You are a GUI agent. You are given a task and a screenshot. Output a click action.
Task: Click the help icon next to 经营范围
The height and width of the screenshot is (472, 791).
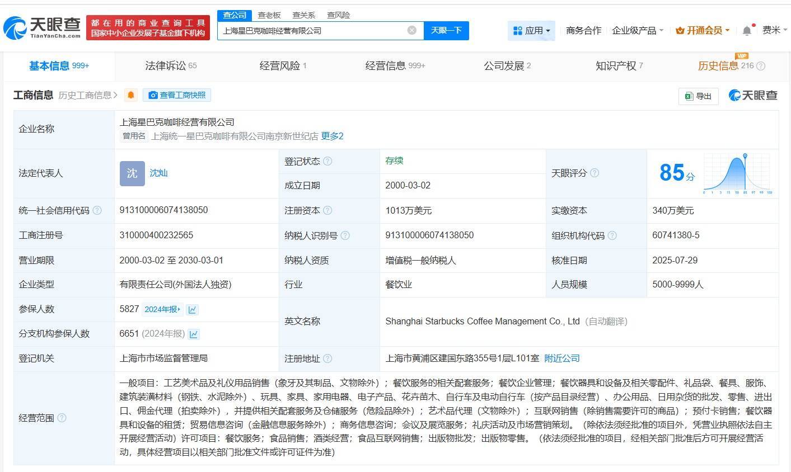pos(62,418)
